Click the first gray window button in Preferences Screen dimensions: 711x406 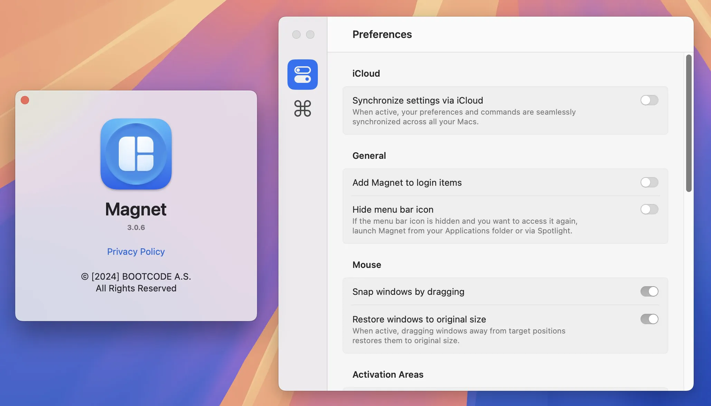click(296, 35)
